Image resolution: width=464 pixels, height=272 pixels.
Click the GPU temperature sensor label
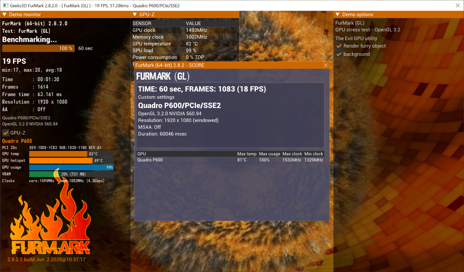click(x=152, y=44)
